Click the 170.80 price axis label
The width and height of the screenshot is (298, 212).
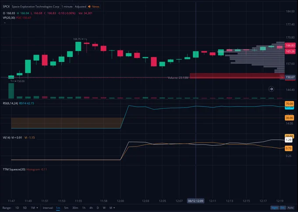pos(290,37)
